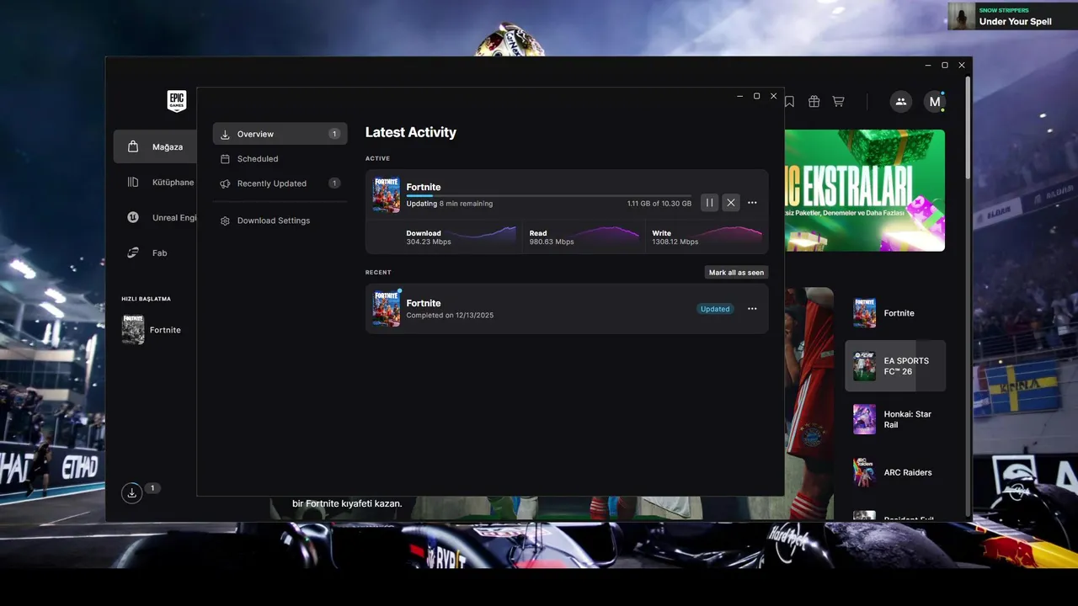Select Fortnite in store game list

(895, 313)
